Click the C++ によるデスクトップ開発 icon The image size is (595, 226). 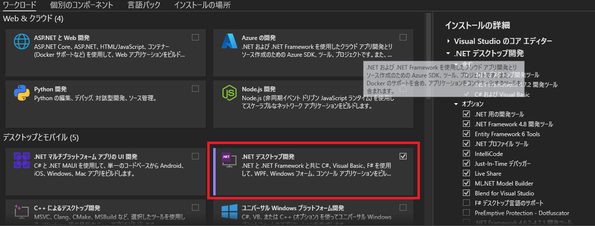pyautogui.click(x=22, y=213)
